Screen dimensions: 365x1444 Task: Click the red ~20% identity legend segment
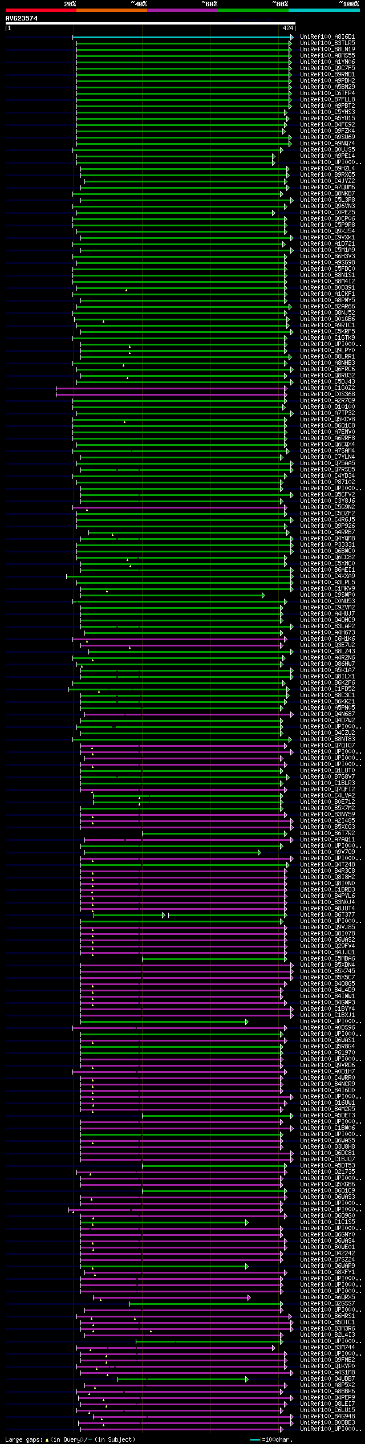point(40,10)
